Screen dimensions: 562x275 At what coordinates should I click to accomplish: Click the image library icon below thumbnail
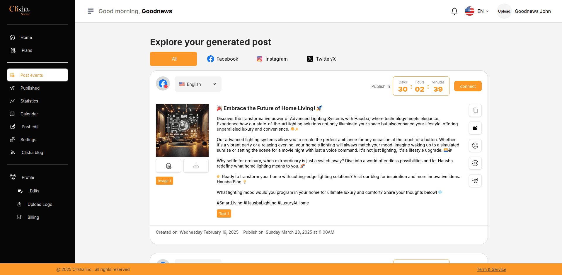pyautogui.click(x=168, y=166)
